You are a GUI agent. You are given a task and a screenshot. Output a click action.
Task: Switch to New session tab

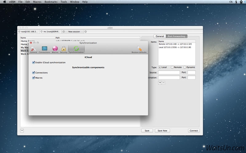74,32
